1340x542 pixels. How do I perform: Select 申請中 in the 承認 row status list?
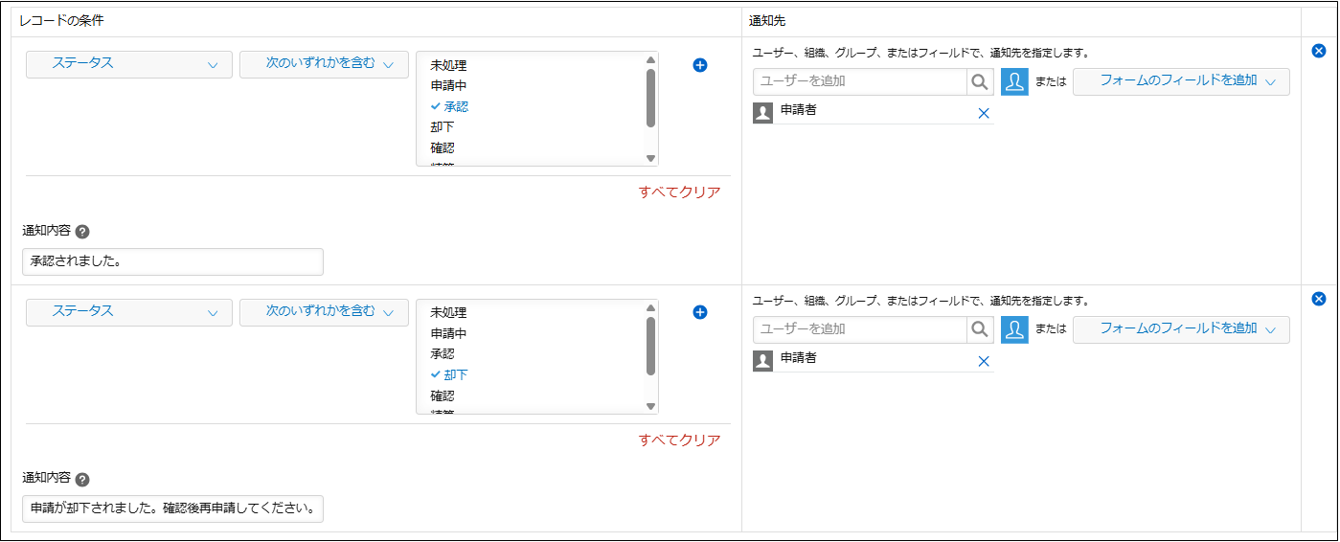[x=448, y=86]
